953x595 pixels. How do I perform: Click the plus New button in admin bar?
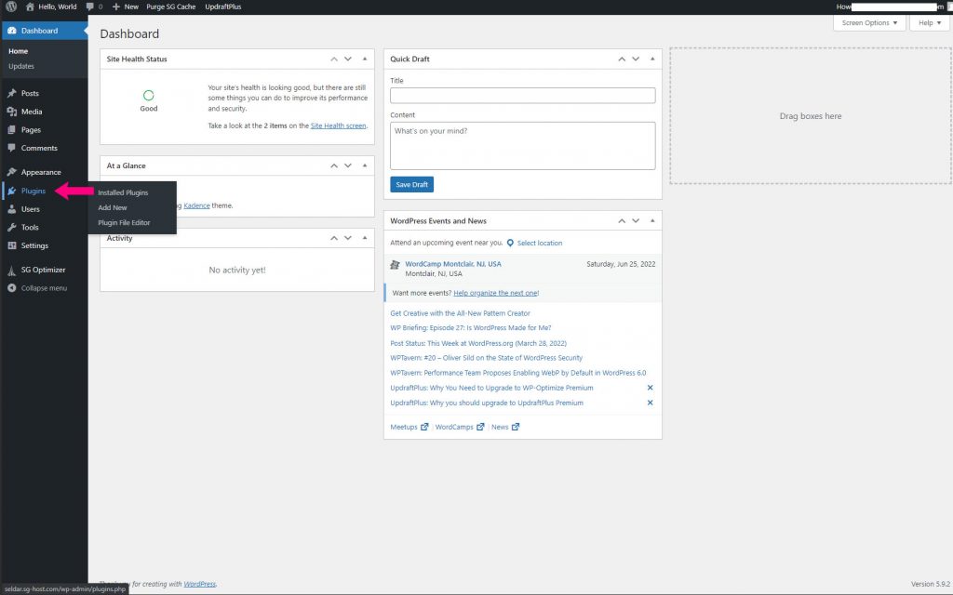126,7
